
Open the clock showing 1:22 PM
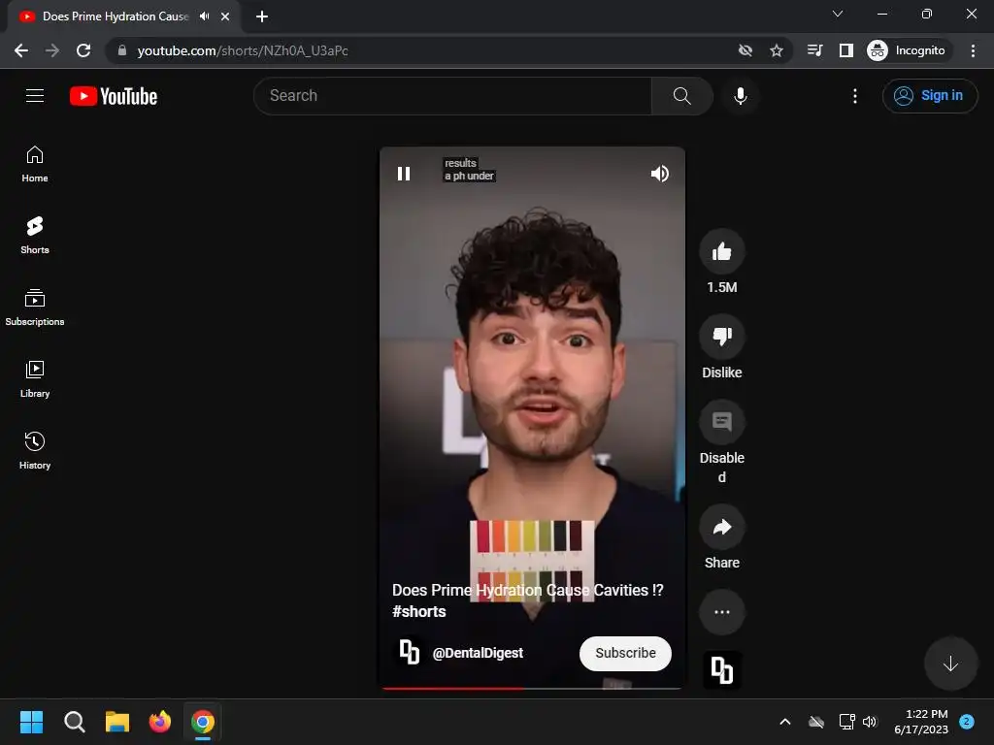(x=921, y=722)
